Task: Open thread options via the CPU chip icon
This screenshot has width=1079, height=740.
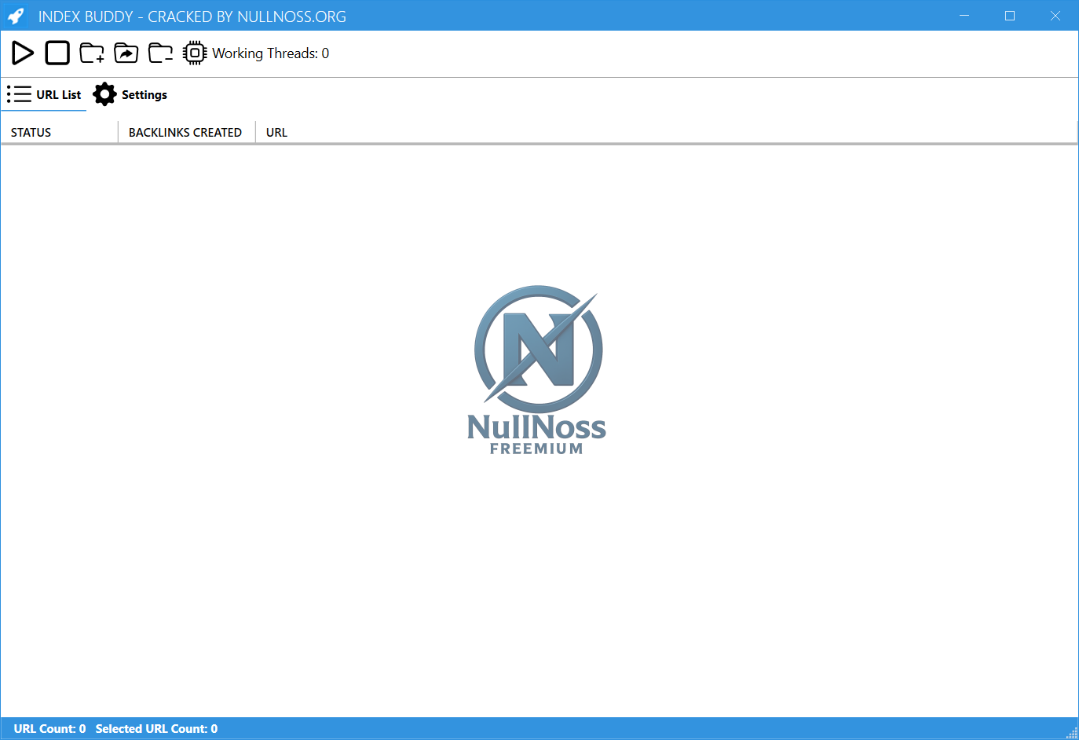Action: pyautogui.click(x=194, y=53)
